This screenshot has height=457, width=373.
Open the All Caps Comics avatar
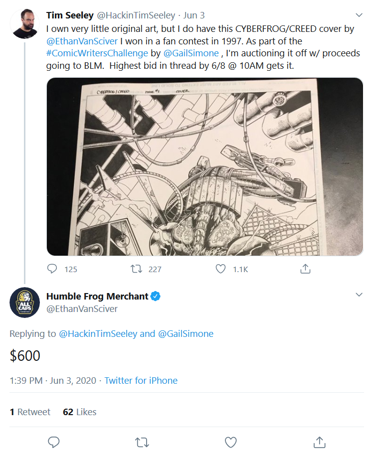24,302
